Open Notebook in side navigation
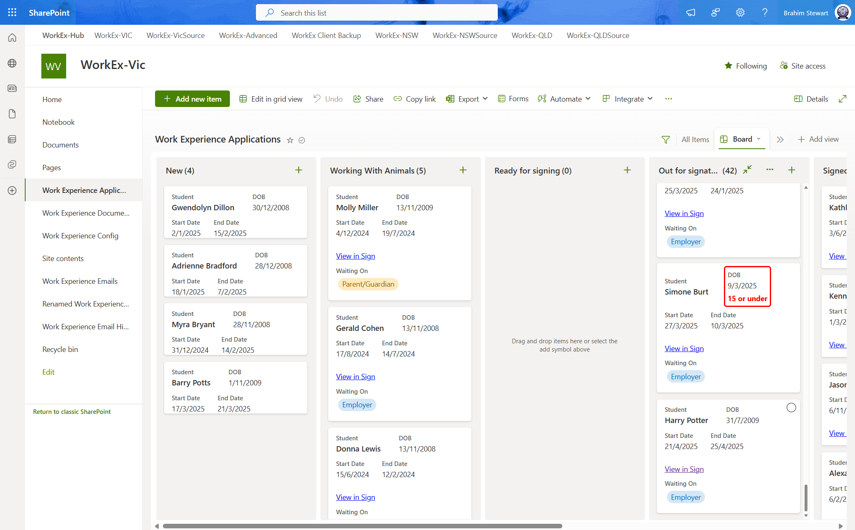This screenshot has height=530, width=855. pyautogui.click(x=58, y=122)
